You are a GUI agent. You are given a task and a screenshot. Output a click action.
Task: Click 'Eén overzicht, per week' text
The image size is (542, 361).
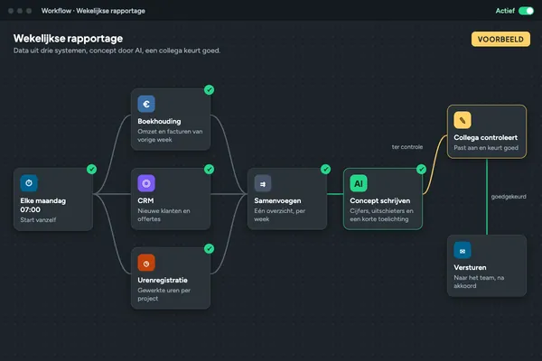(x=280, y=215)
